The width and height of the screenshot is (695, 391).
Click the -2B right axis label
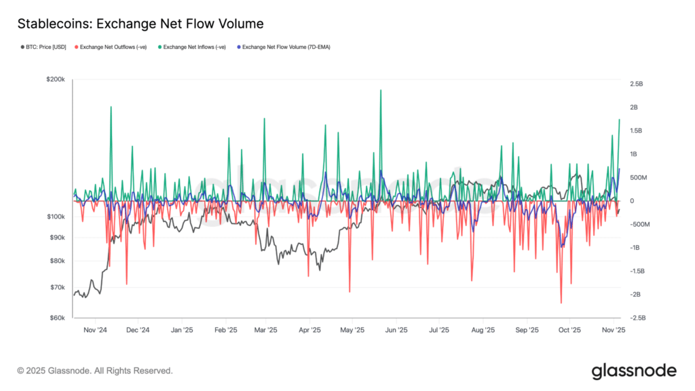tap(635, 295)
